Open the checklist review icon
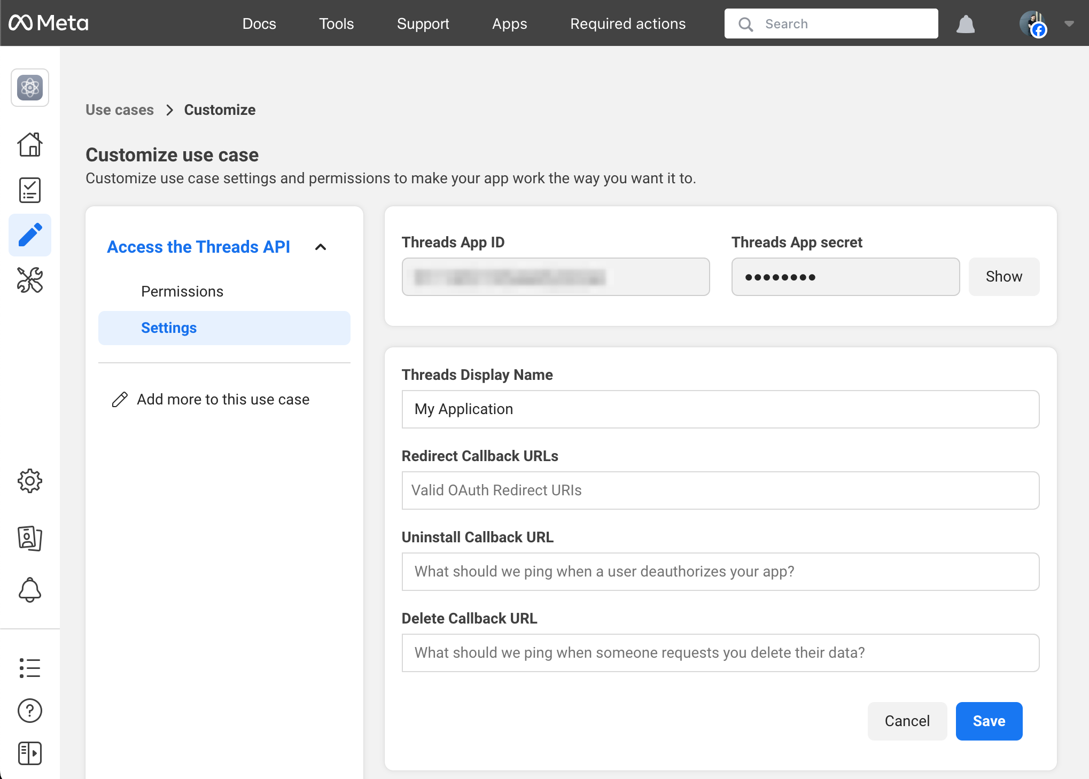The image size is (1089, 779). (30, 190)
